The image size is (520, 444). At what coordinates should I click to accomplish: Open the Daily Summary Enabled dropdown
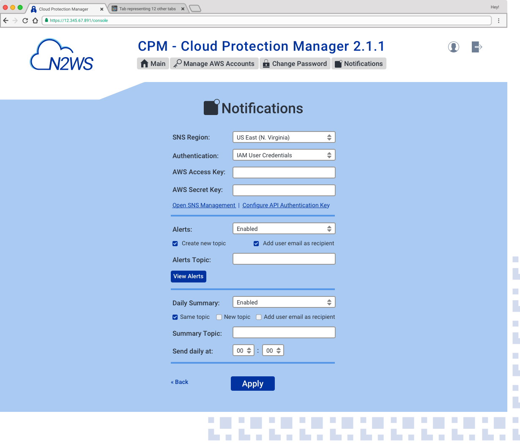[284, 302]
